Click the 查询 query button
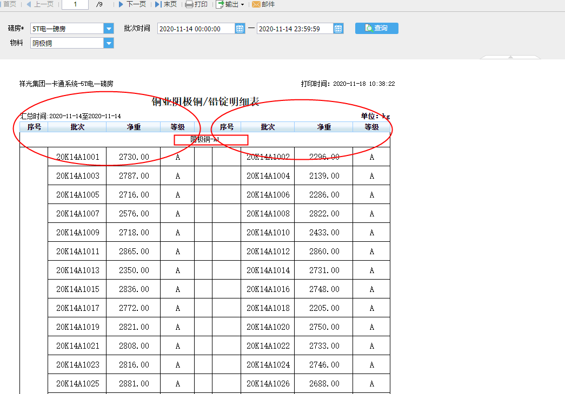The height and width of the screenshot is (394, 565). click(x=376, y=28)
